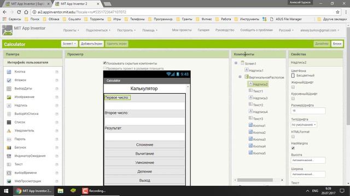Click the Деление button in preview
The height and width of the screenshot is (196, 350).
tap(144, 171)
